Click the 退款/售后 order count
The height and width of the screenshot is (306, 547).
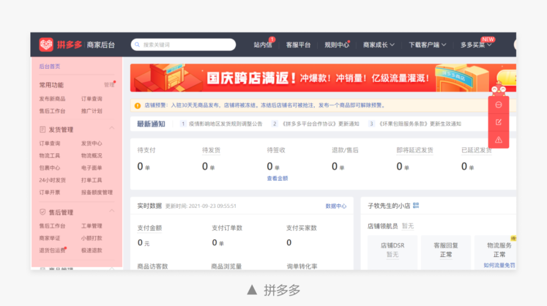pyautogui.click(x=338, y=166)
